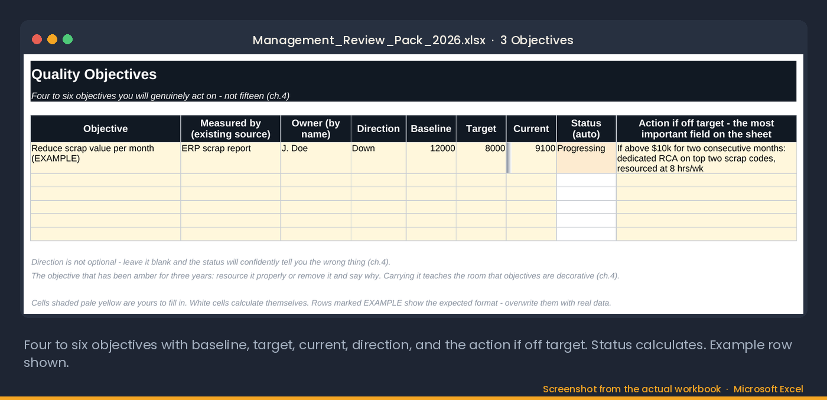The height and width of the screenshot is (400, 827).
Task: Click the Management_Review_Pack_2026.xlsx window title
Action: tap(369, 40)
